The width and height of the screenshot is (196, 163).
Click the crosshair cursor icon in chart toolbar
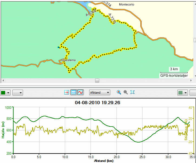(67, 93)
